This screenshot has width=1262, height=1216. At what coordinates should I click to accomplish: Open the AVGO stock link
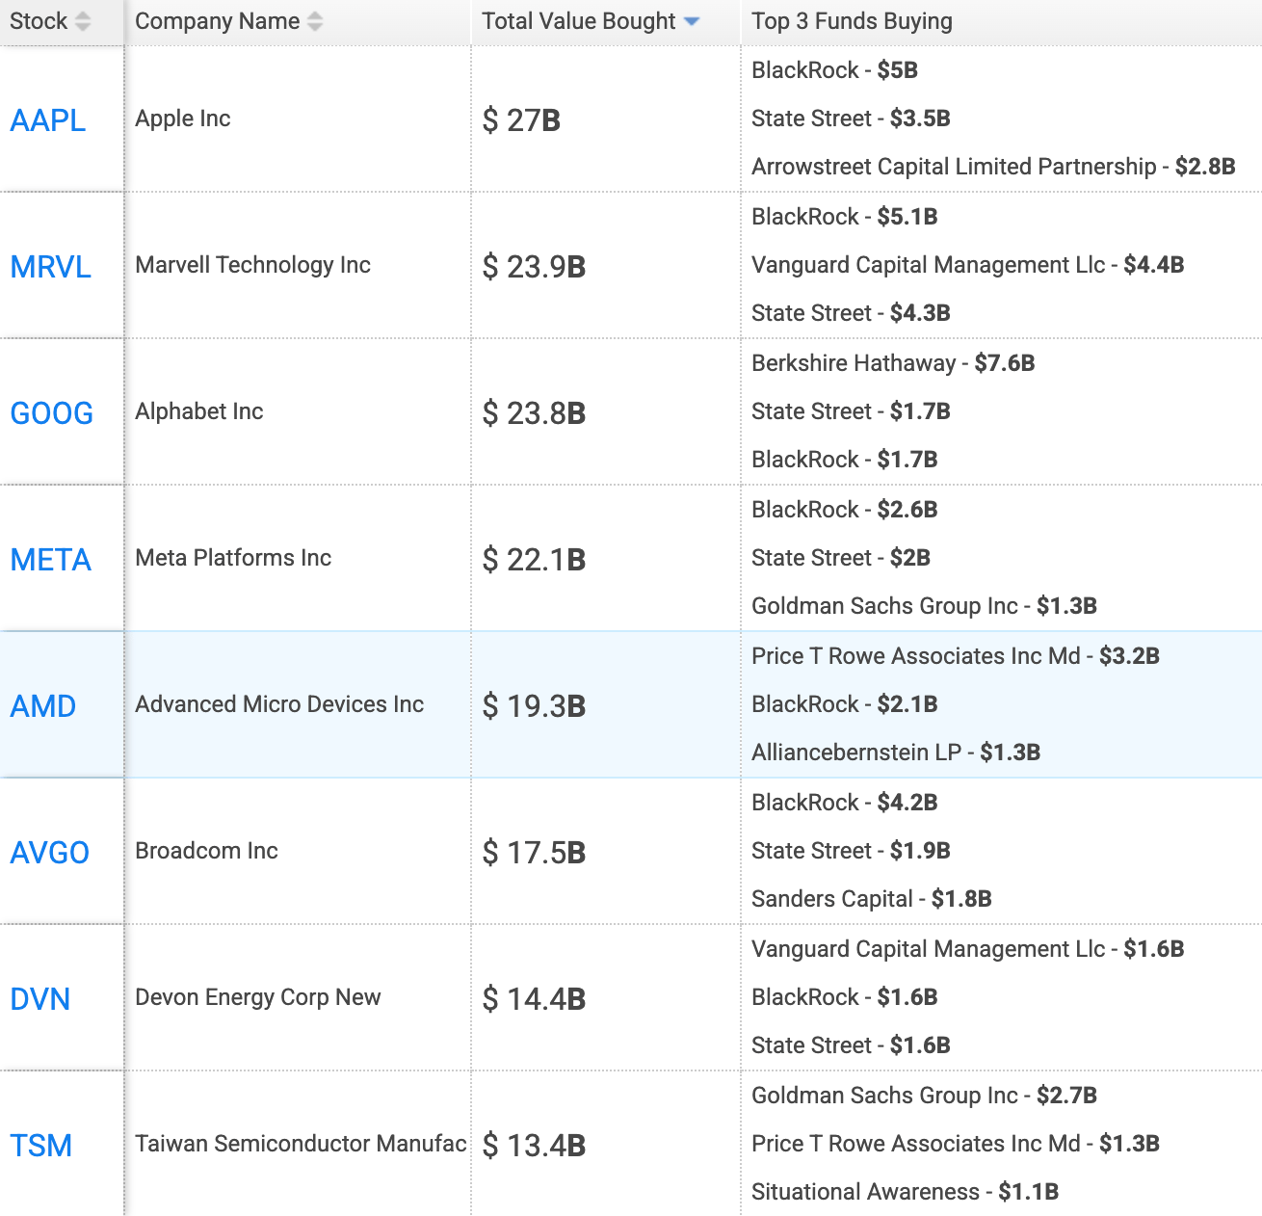point(50,853)
